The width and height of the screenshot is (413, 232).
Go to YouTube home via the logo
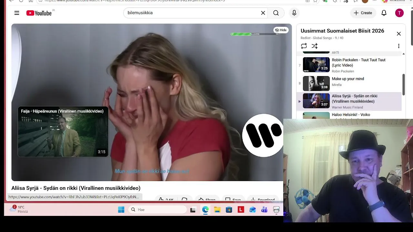[39, 13]
